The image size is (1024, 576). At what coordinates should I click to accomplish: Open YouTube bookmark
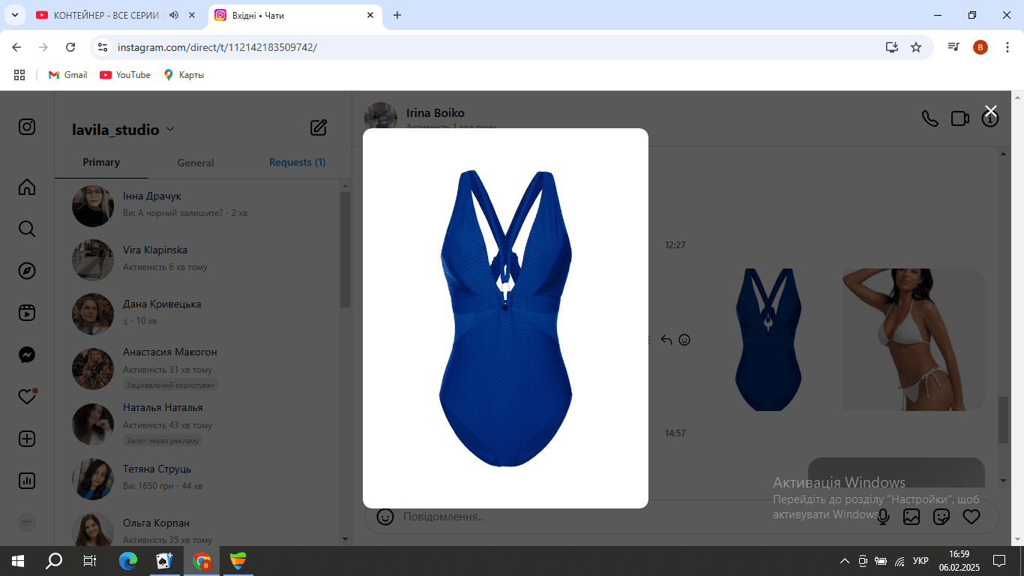pyautogui.click(x=125, y=75)
